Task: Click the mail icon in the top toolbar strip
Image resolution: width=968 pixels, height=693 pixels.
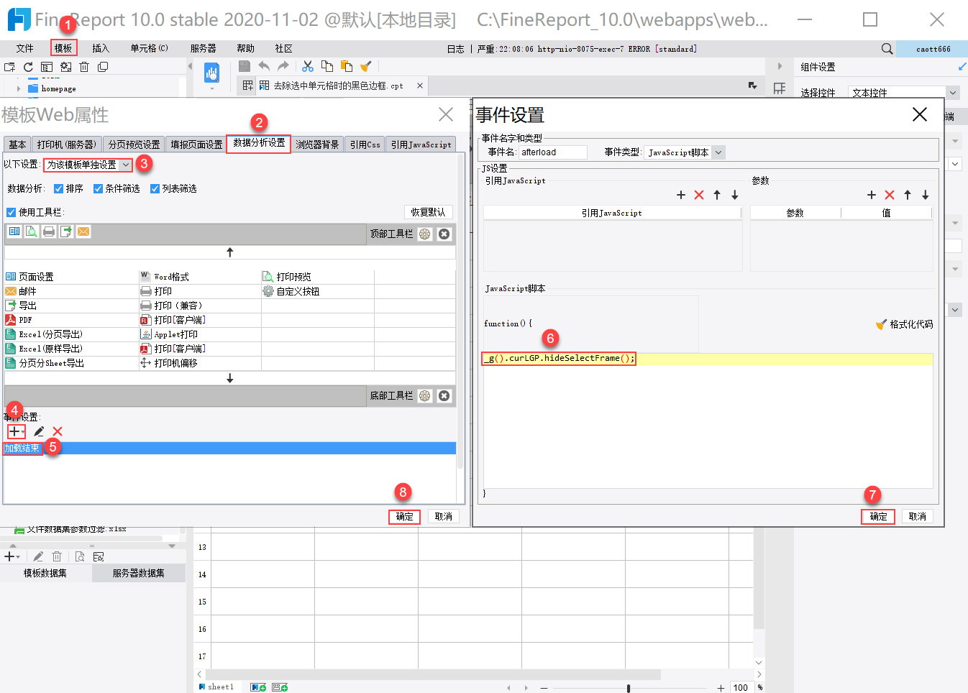Action: pyautogui.click(x=83, y=231)
